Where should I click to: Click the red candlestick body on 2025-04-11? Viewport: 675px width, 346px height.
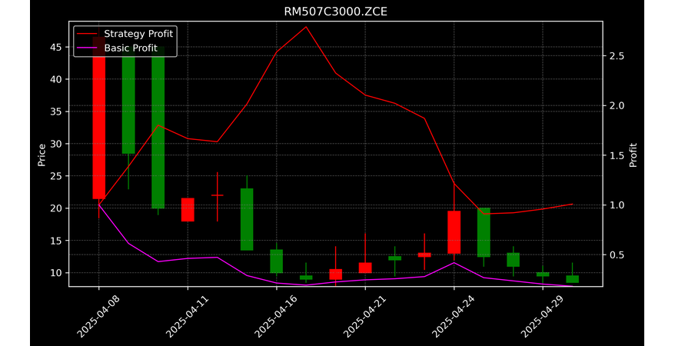[188, 210]
